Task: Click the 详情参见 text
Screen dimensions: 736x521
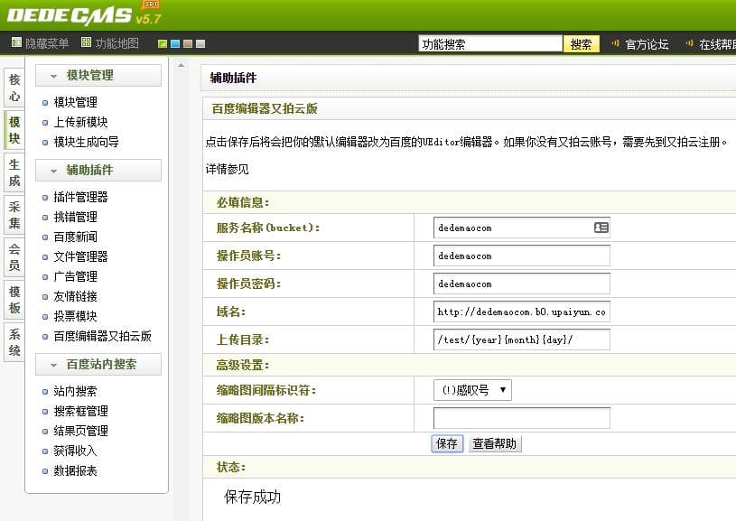Action: [x=228, y=169]
